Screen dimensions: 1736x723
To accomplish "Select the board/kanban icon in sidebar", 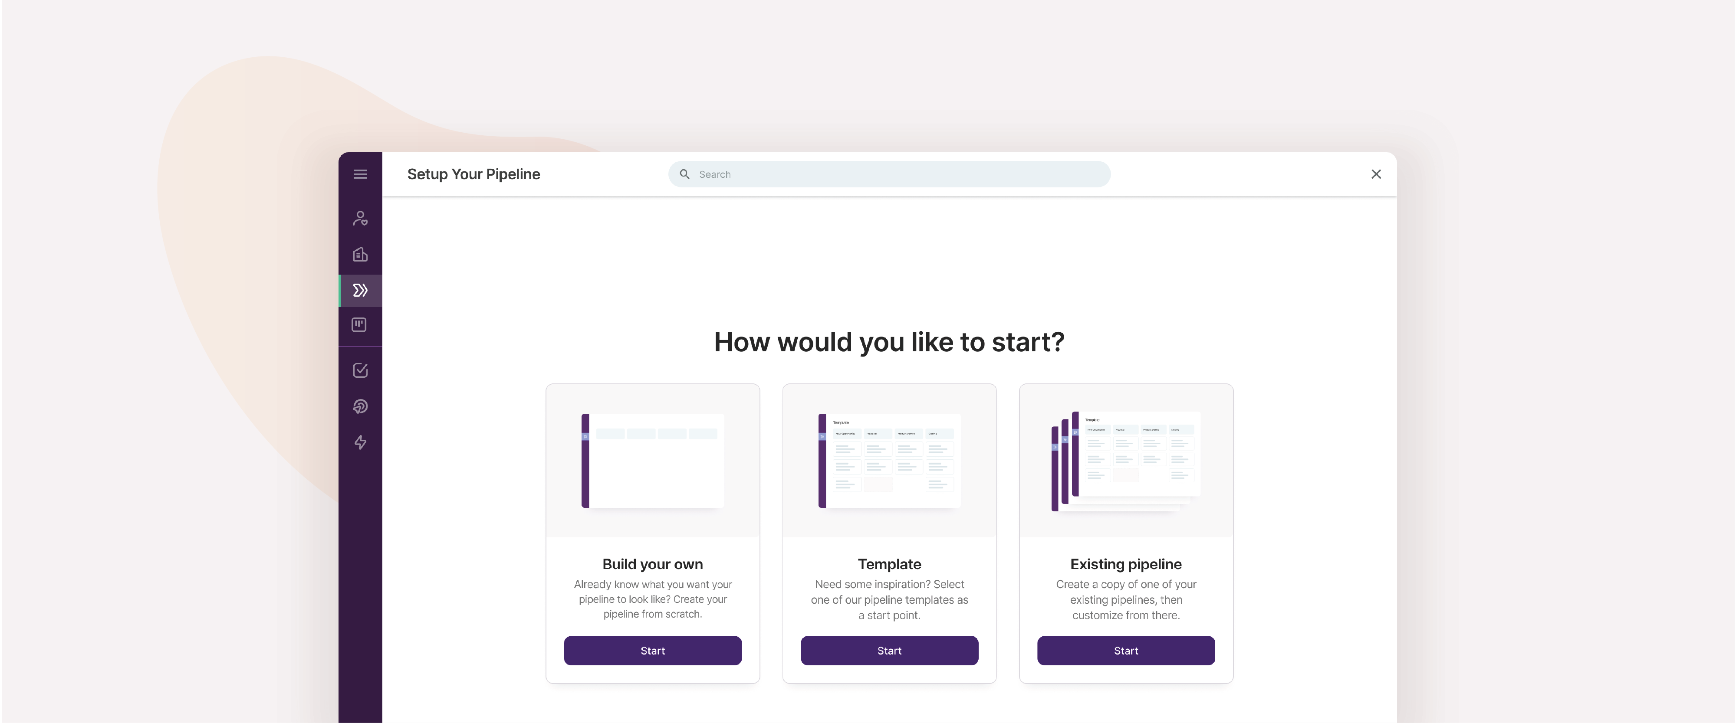I will click(x=360, y=324).
